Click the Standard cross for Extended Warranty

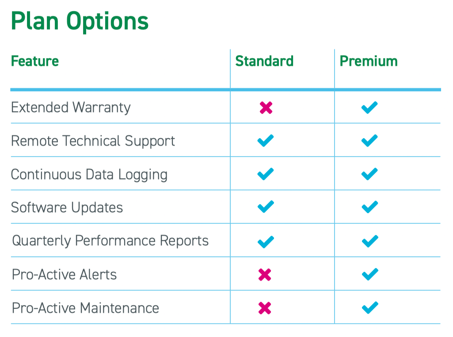(266, 108)
